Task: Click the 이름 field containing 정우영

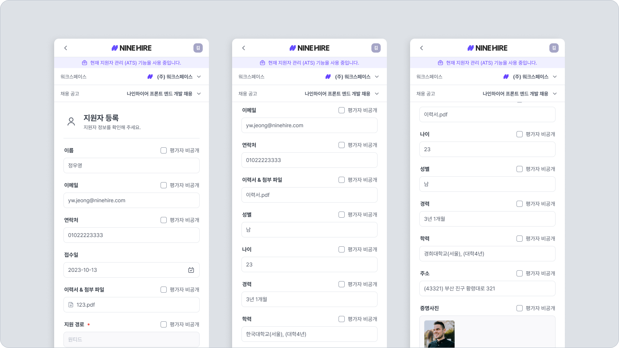Action: coord(132,165)
